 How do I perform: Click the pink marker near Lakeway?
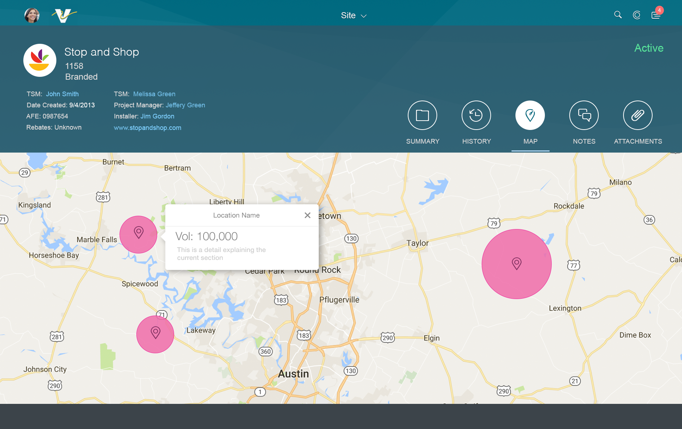[155, 334]
